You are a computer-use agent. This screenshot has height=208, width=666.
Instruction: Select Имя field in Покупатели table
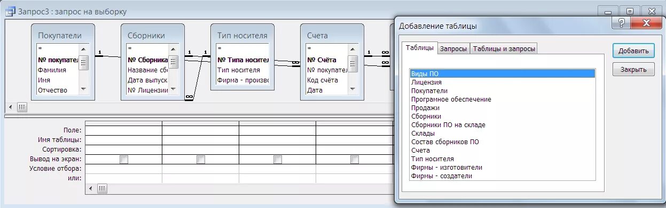[58, 80]
